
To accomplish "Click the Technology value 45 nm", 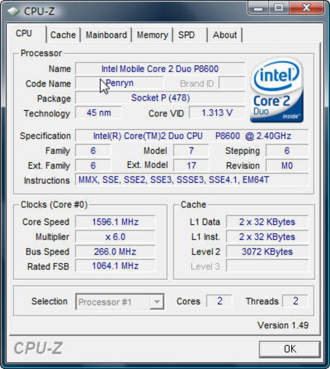I will pos(98,112).
